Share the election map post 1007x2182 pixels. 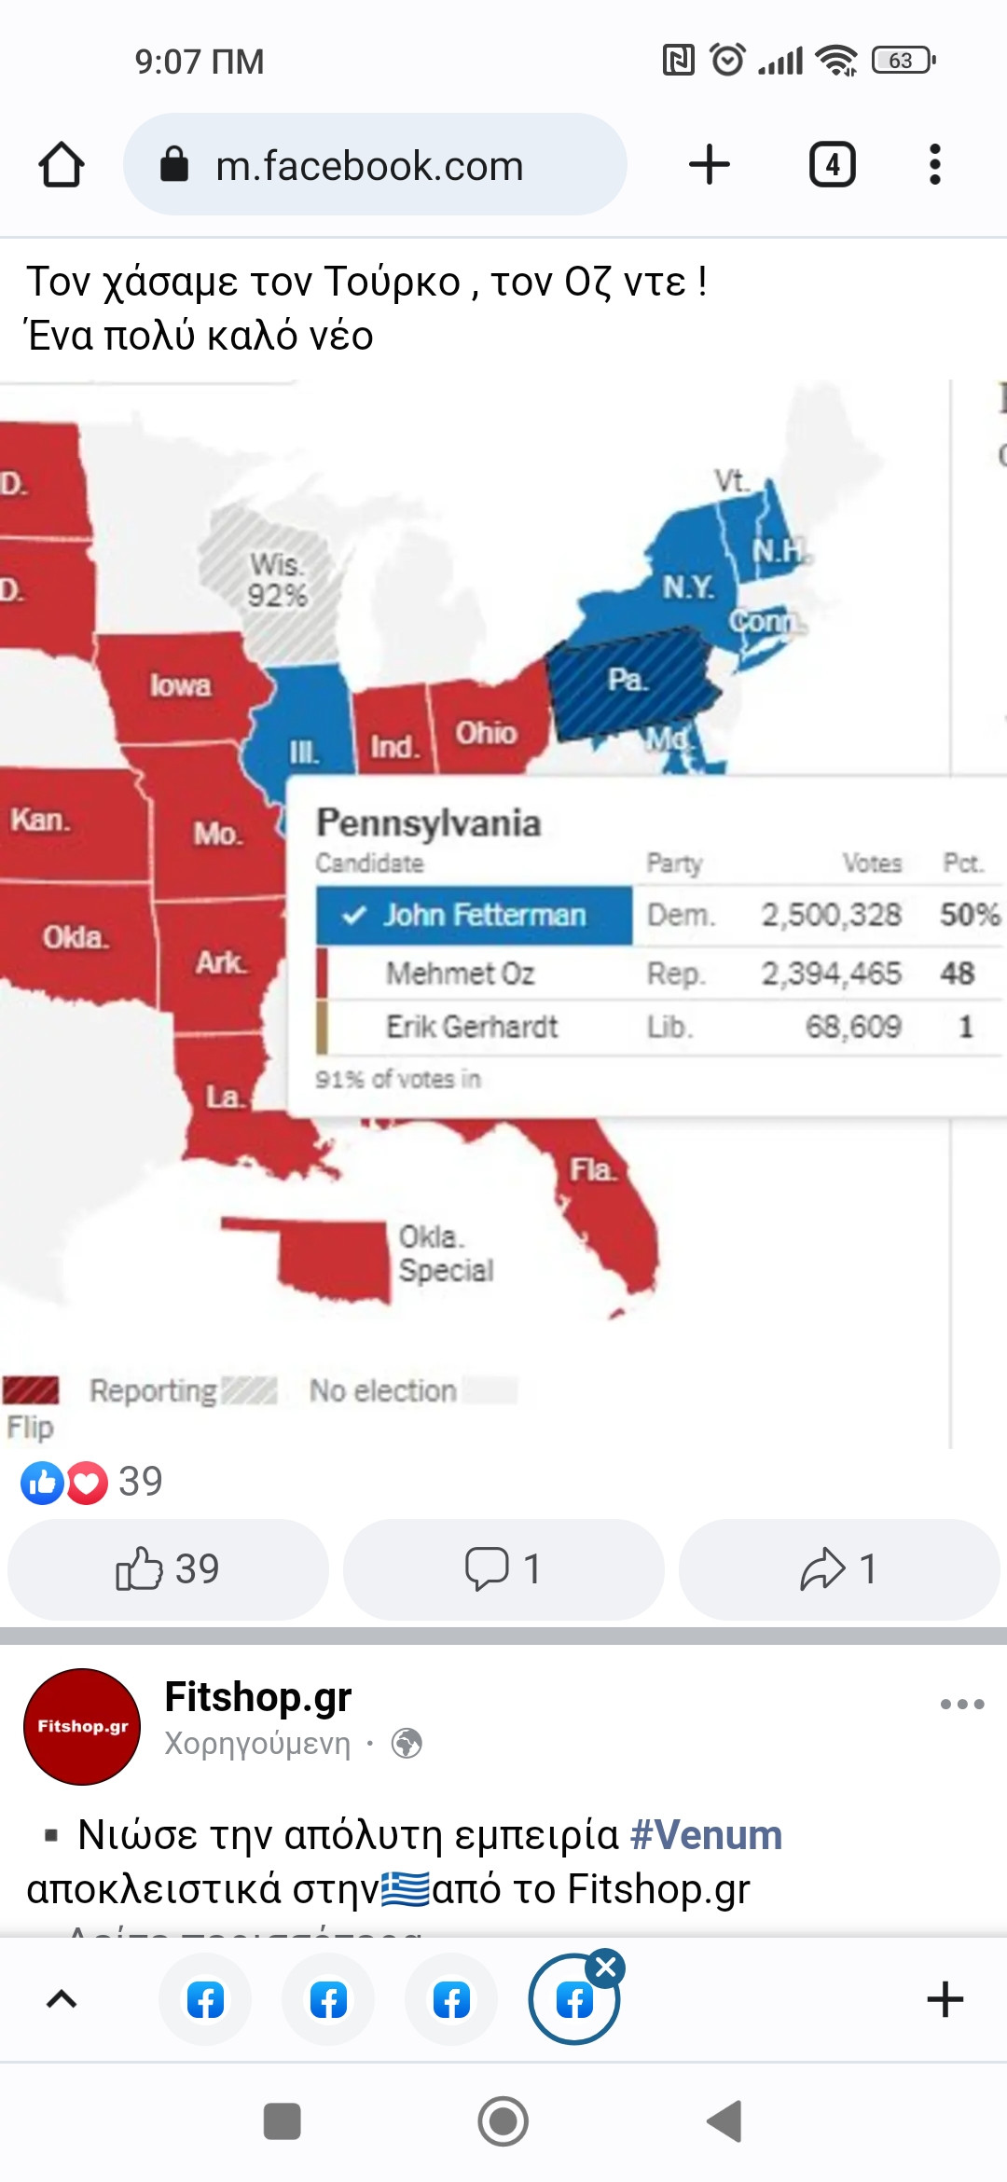click(x=839, y=1568)
